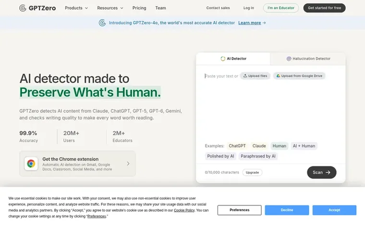Click Contact sales link

pyautogui.click(x=218, y=8)
